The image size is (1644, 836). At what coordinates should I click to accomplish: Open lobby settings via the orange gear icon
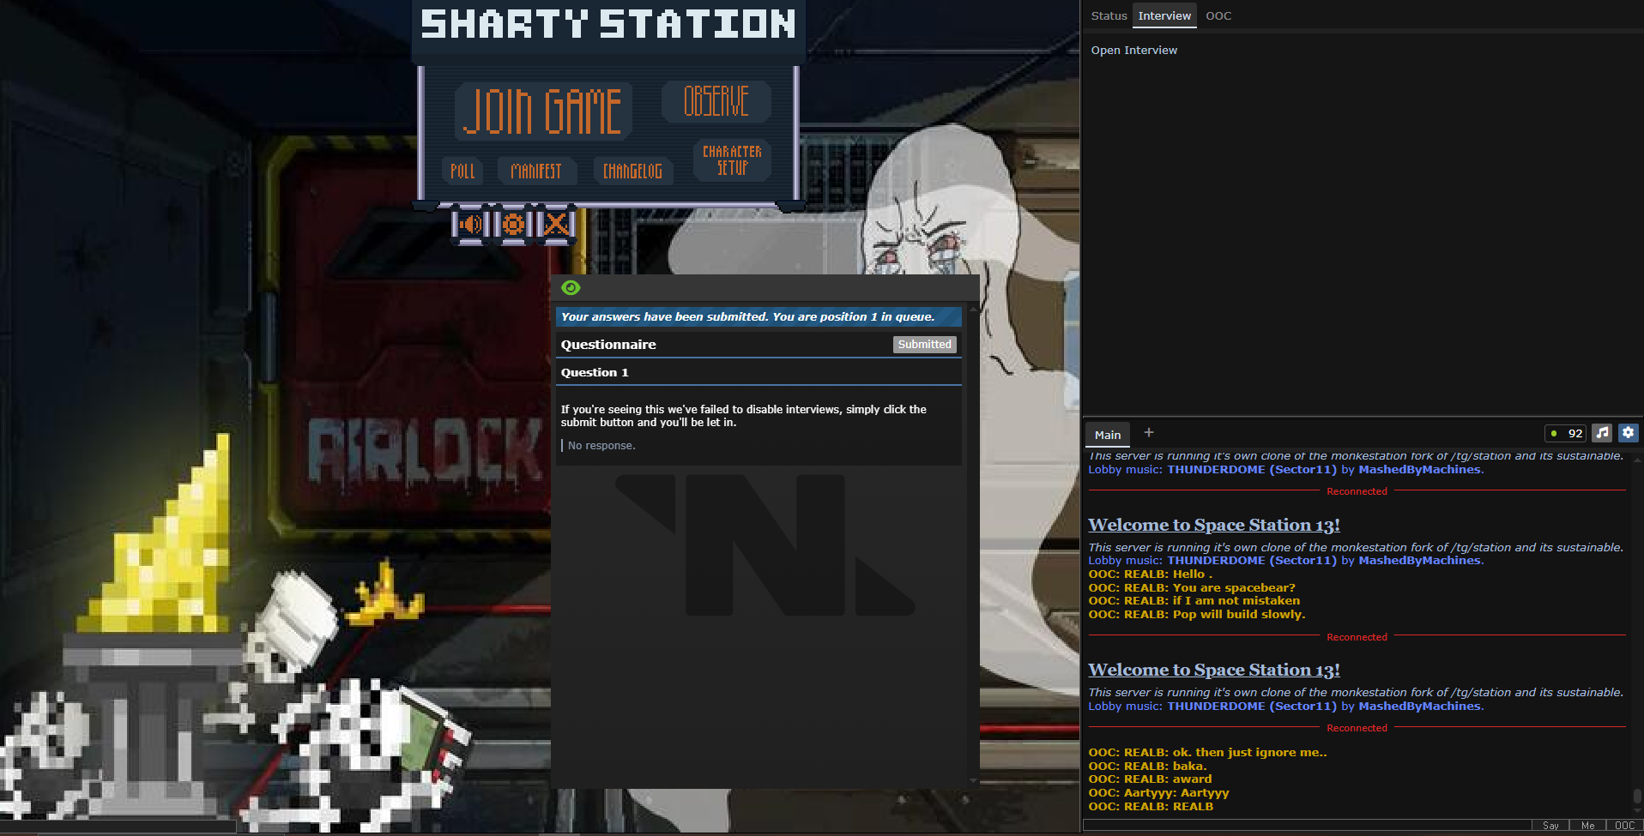513,225
